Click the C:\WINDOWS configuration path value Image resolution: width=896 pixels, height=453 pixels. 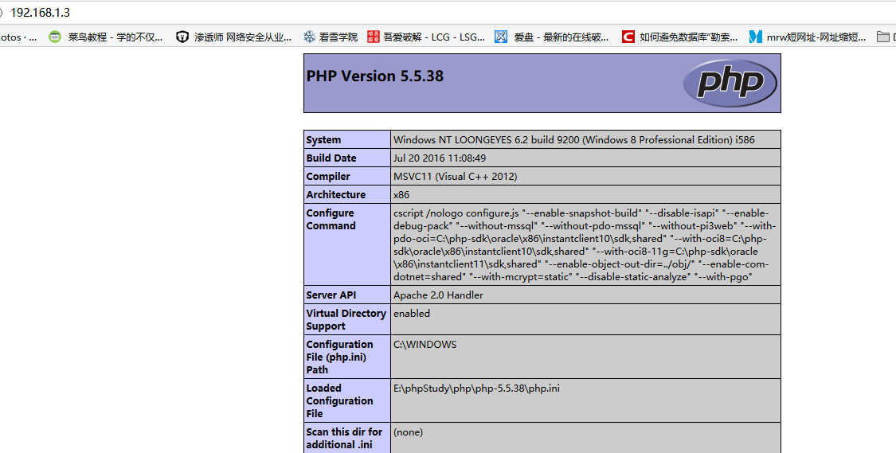click(425, 345)
